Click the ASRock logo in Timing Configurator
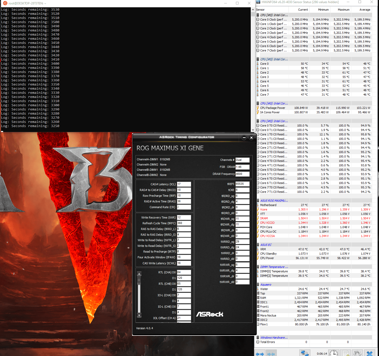This screenshot has width=379, height=356. coord(210,314)
